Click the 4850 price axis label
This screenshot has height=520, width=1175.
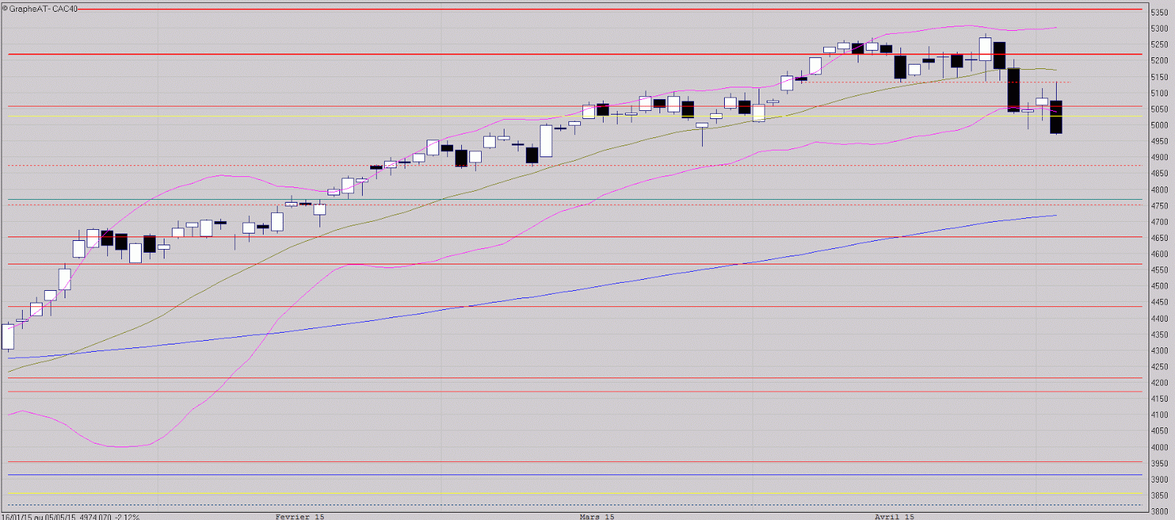[1160, 173]
